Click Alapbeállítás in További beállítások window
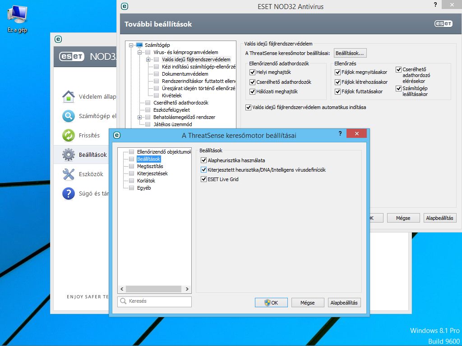Viewport: 462px width, 346px height. (x=439, y=218)
